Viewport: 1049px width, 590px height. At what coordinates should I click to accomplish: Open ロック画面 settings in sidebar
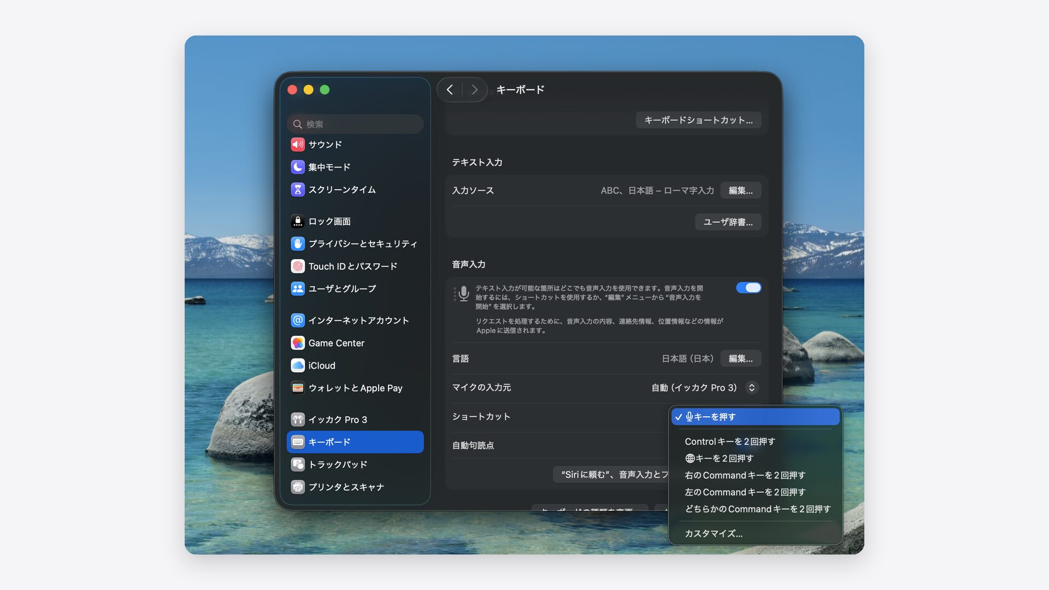355,221
